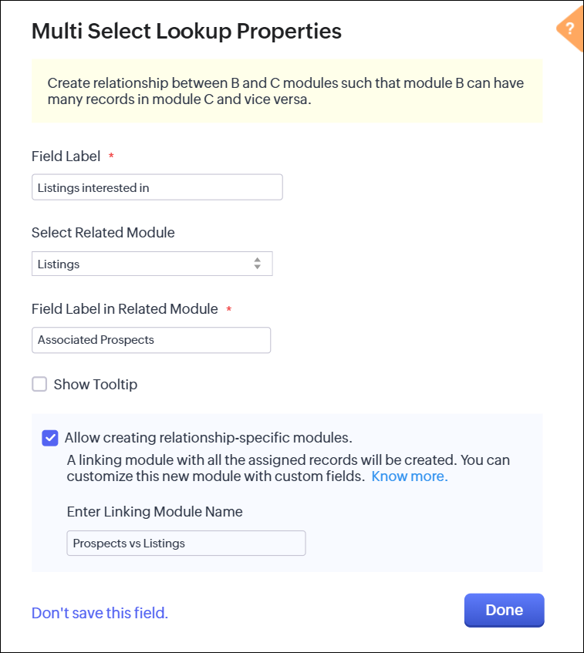Open the Know more link
This screenshot has height=653, width=584.
click(x=410, y=476)
